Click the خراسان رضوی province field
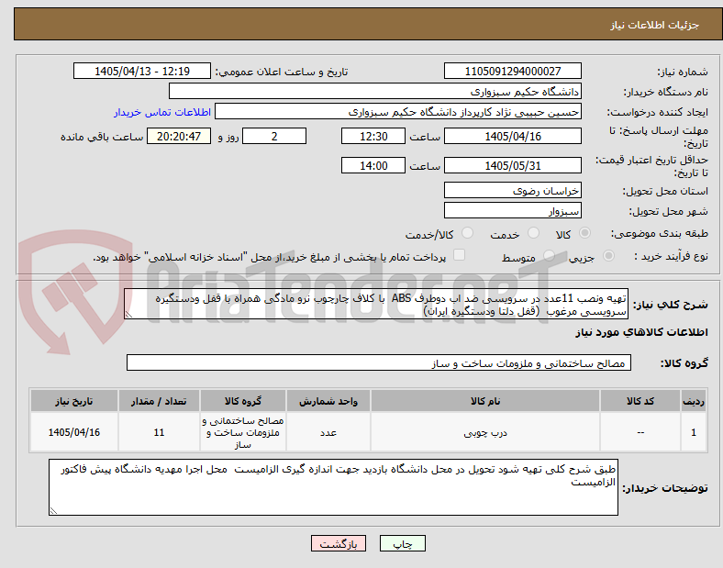The width and height of the screenshot is (723, 568). pyautogui.click(x=512, y=191)
